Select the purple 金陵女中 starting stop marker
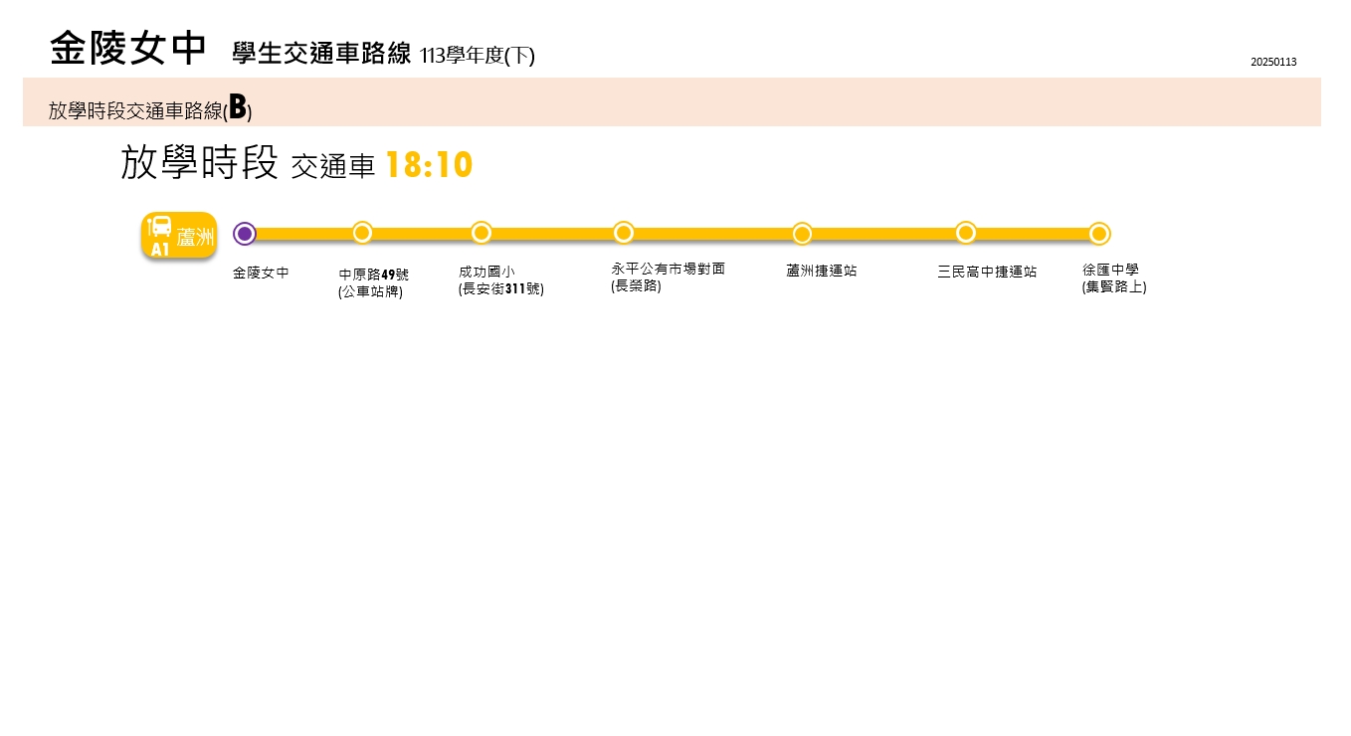This screenshot has height=736, width=1351. click(245, 234)
